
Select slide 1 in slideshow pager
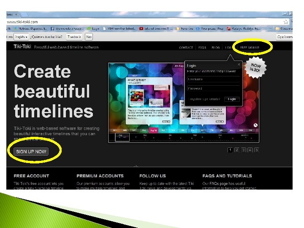tap(230, 150)
